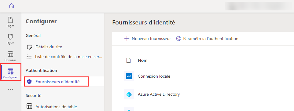294x111 pixels.
Task: Click Nouveau fournisseur button
Action: coord(148,39)
